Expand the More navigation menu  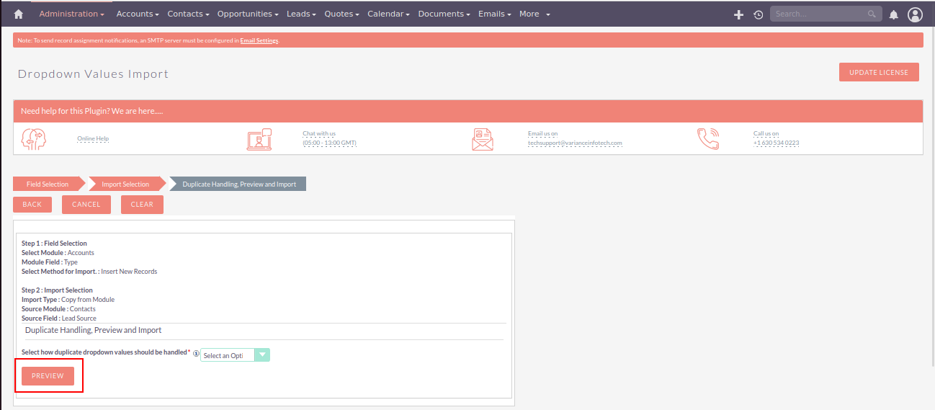click(534, 14)
